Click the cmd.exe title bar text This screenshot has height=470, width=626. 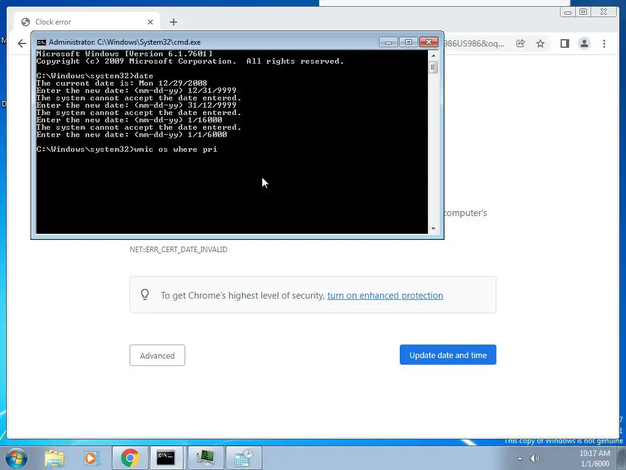point(125,42)
